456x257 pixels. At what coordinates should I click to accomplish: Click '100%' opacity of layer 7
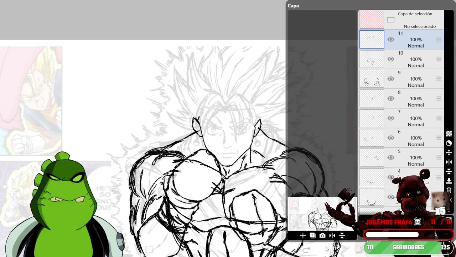pos(416,118)
